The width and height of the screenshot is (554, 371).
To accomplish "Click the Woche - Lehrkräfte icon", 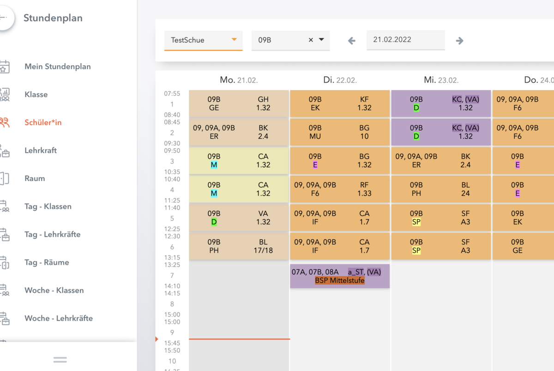I will pyautogui.click(x=4, y=318).
